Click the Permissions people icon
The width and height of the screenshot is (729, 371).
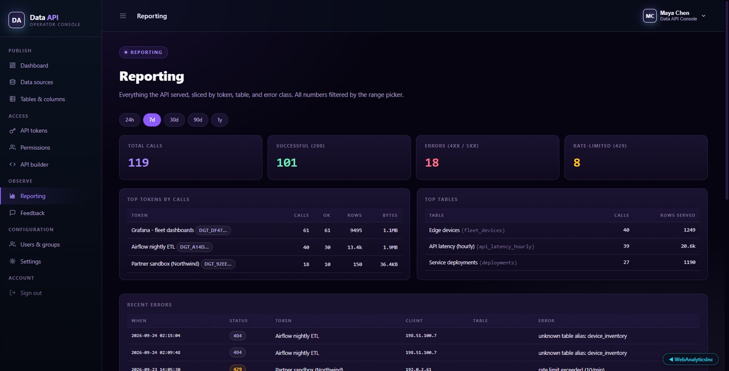(x=12, y=147)
